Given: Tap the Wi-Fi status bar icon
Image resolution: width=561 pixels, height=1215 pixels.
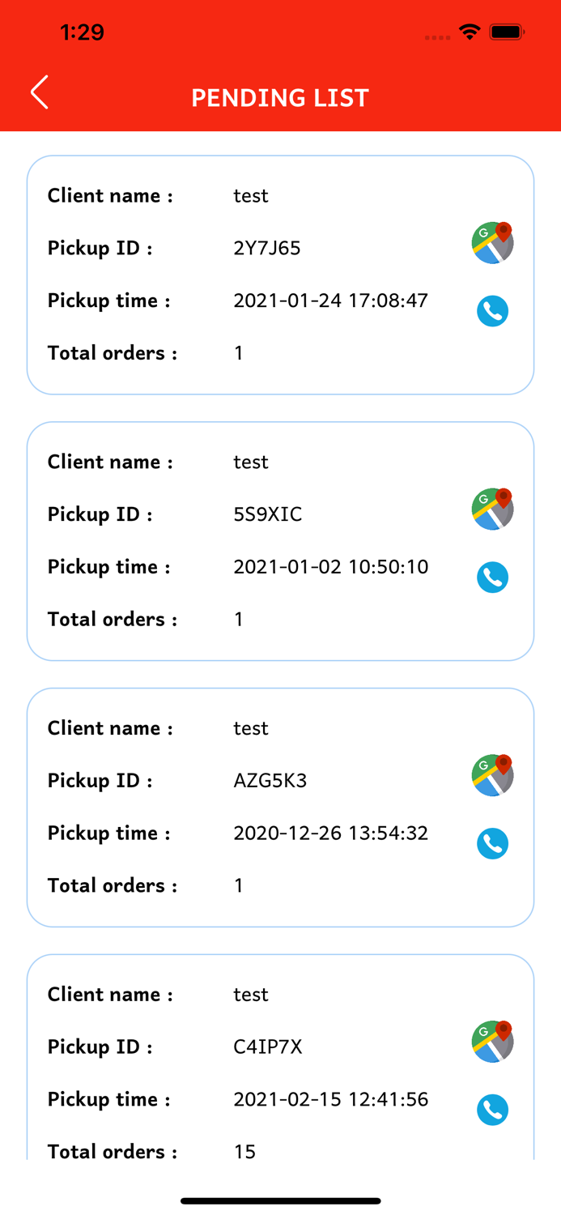Looking at the screenshot, I should click(469, 32).
